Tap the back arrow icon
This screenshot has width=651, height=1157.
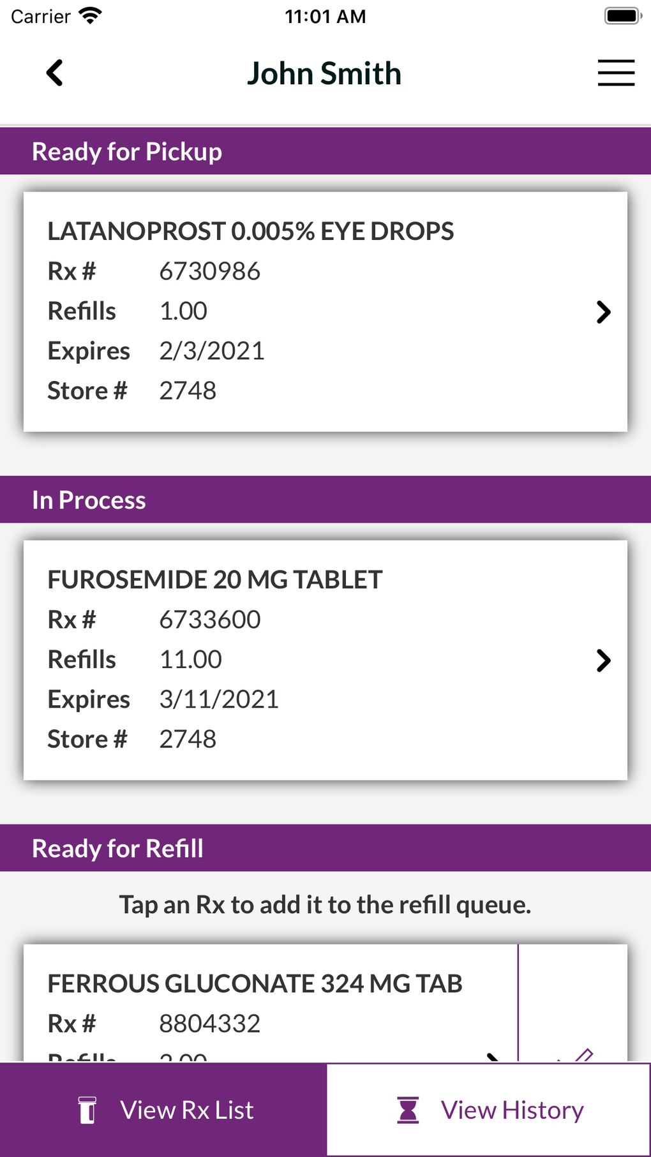tap(55, 73)
